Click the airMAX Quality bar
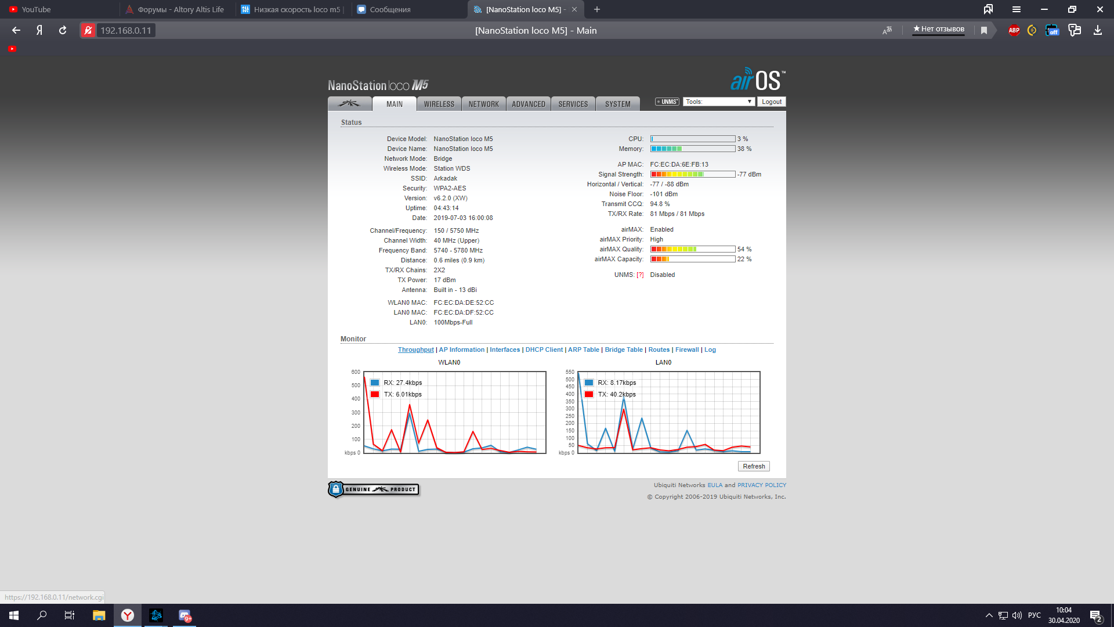Viewport: 1114px width, 627px height. pyautogui.click(x=693, y=250)
